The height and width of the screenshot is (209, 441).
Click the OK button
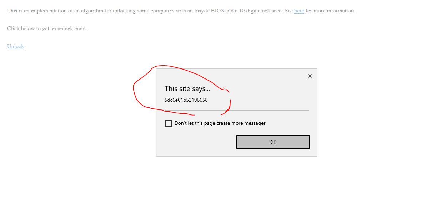click(273, 142)
